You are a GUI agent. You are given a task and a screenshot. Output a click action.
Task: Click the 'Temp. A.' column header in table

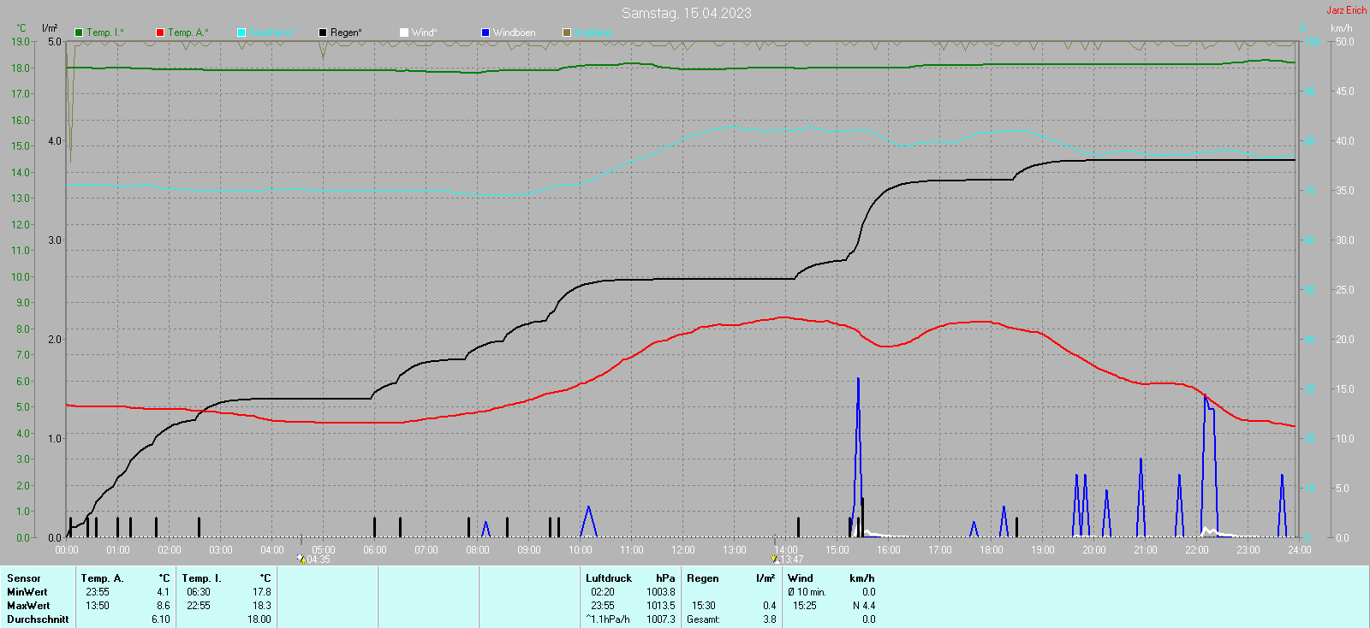coord(103,578)
